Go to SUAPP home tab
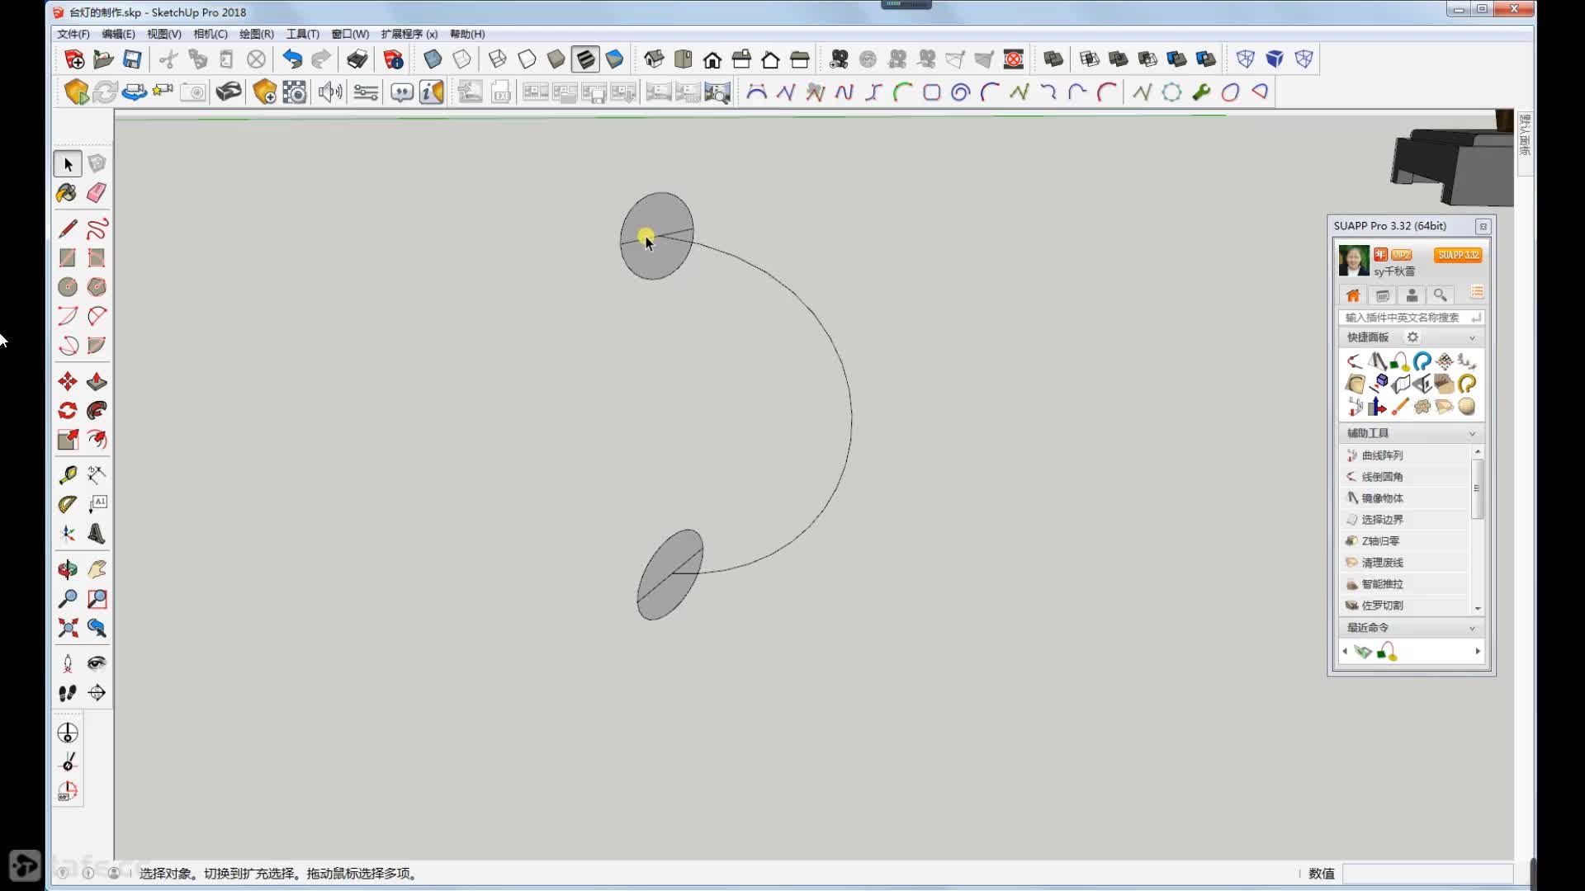The width and height of the screenshot is (1585, 891). (1353, 295)
